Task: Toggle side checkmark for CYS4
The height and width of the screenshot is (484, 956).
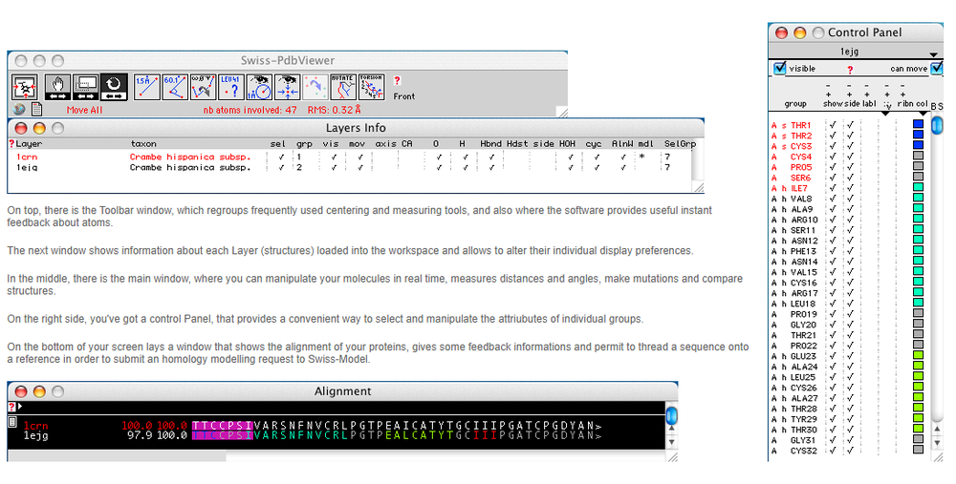Action: [850, 158]
